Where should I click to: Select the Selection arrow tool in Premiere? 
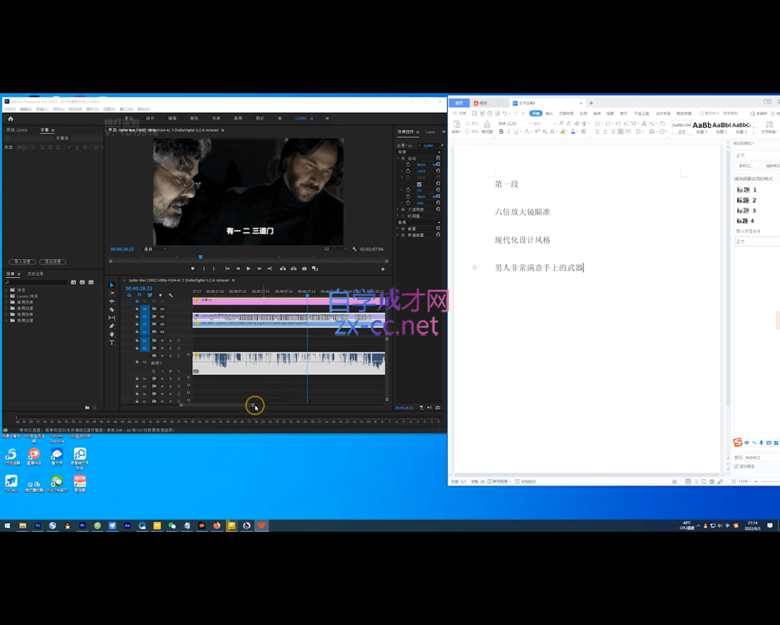click(112, 285)
